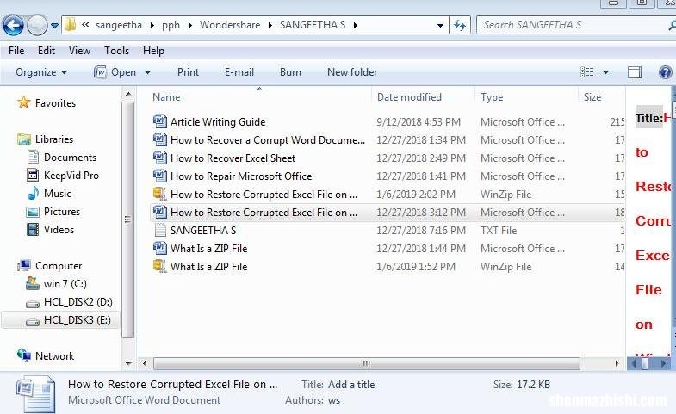
Task: Expand the arrow after SANGEETHA S breadcrumb
Action: pyautogui.click(x=356, y=26)
